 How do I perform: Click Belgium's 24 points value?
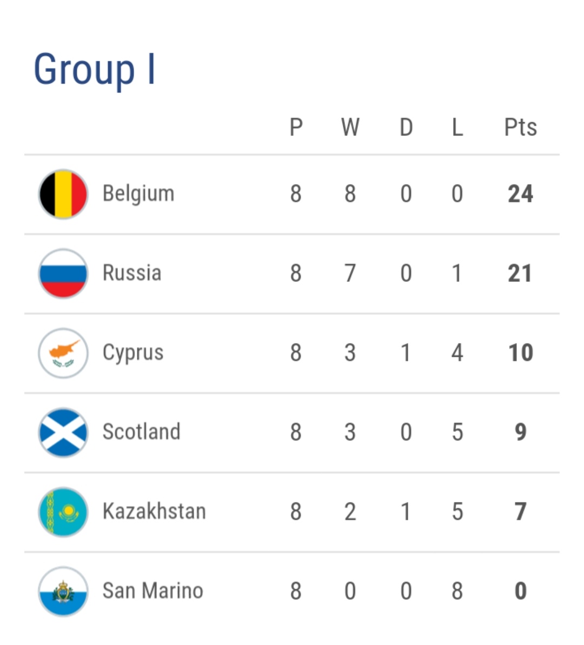click(520, 194)
